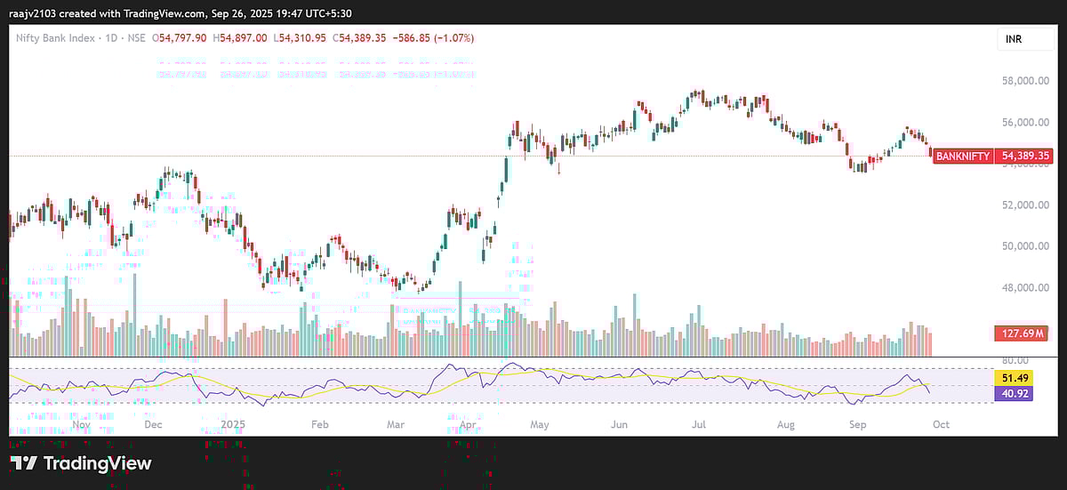Click the Sep label on time axis
The height and width of the screenshot is (490, 1067).
click(x=857, y=425)
